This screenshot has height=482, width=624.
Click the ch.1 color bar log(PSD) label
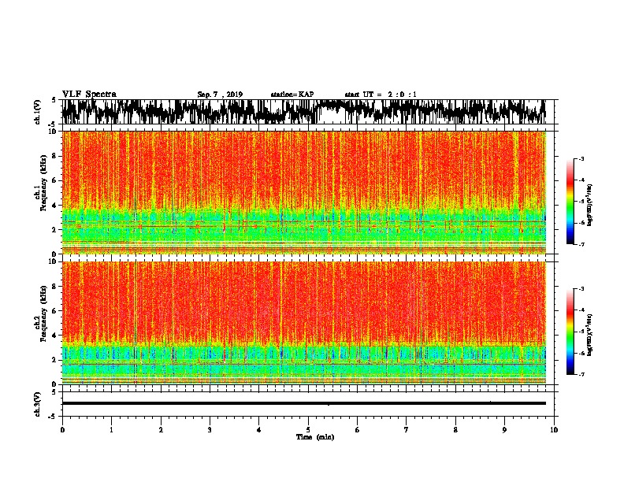[x=590, y=205]
